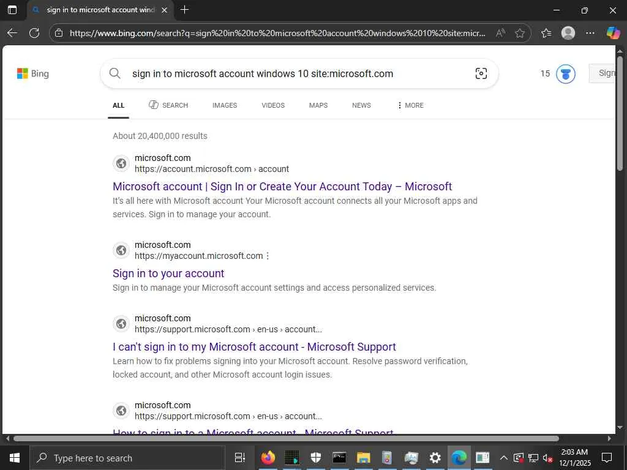This screenshot has height=470, width=627.
Task: Open the notification center icon
Action: click(x=607, y=458)
